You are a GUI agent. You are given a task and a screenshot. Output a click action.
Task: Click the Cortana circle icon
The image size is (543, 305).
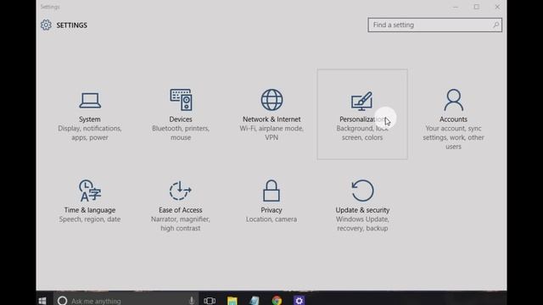tap(62, 300)
